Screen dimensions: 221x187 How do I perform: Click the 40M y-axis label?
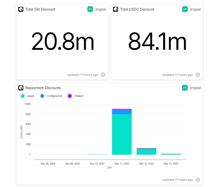[28, 134]
